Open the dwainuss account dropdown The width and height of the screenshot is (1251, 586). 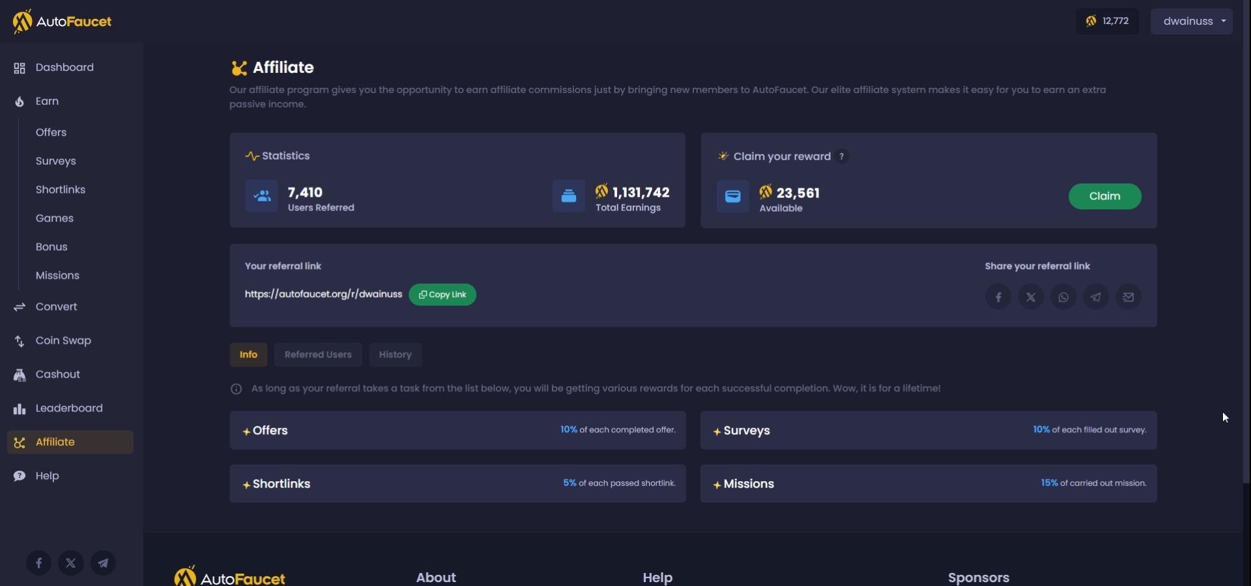[1192, 21]
